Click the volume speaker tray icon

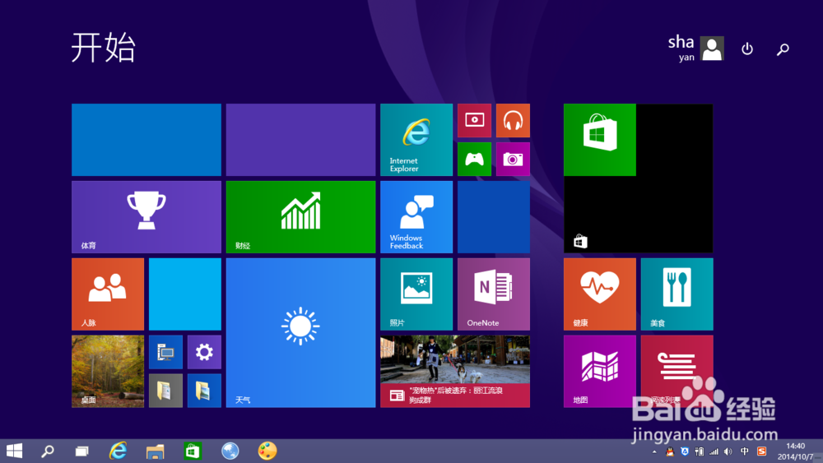tap(728, 451)
